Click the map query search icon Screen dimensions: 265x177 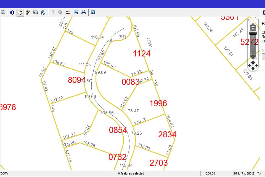(x=76, y=12)
